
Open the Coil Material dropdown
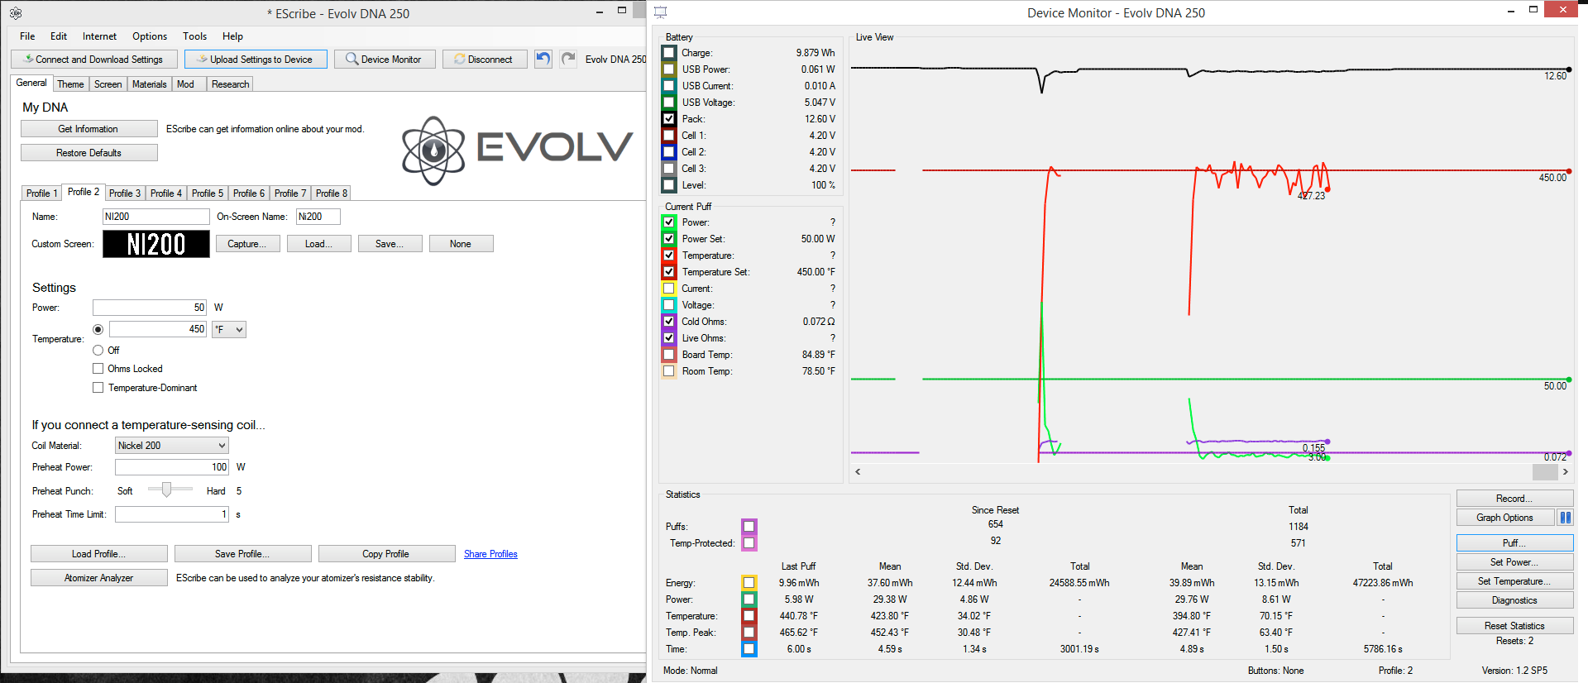pos(171,446)
